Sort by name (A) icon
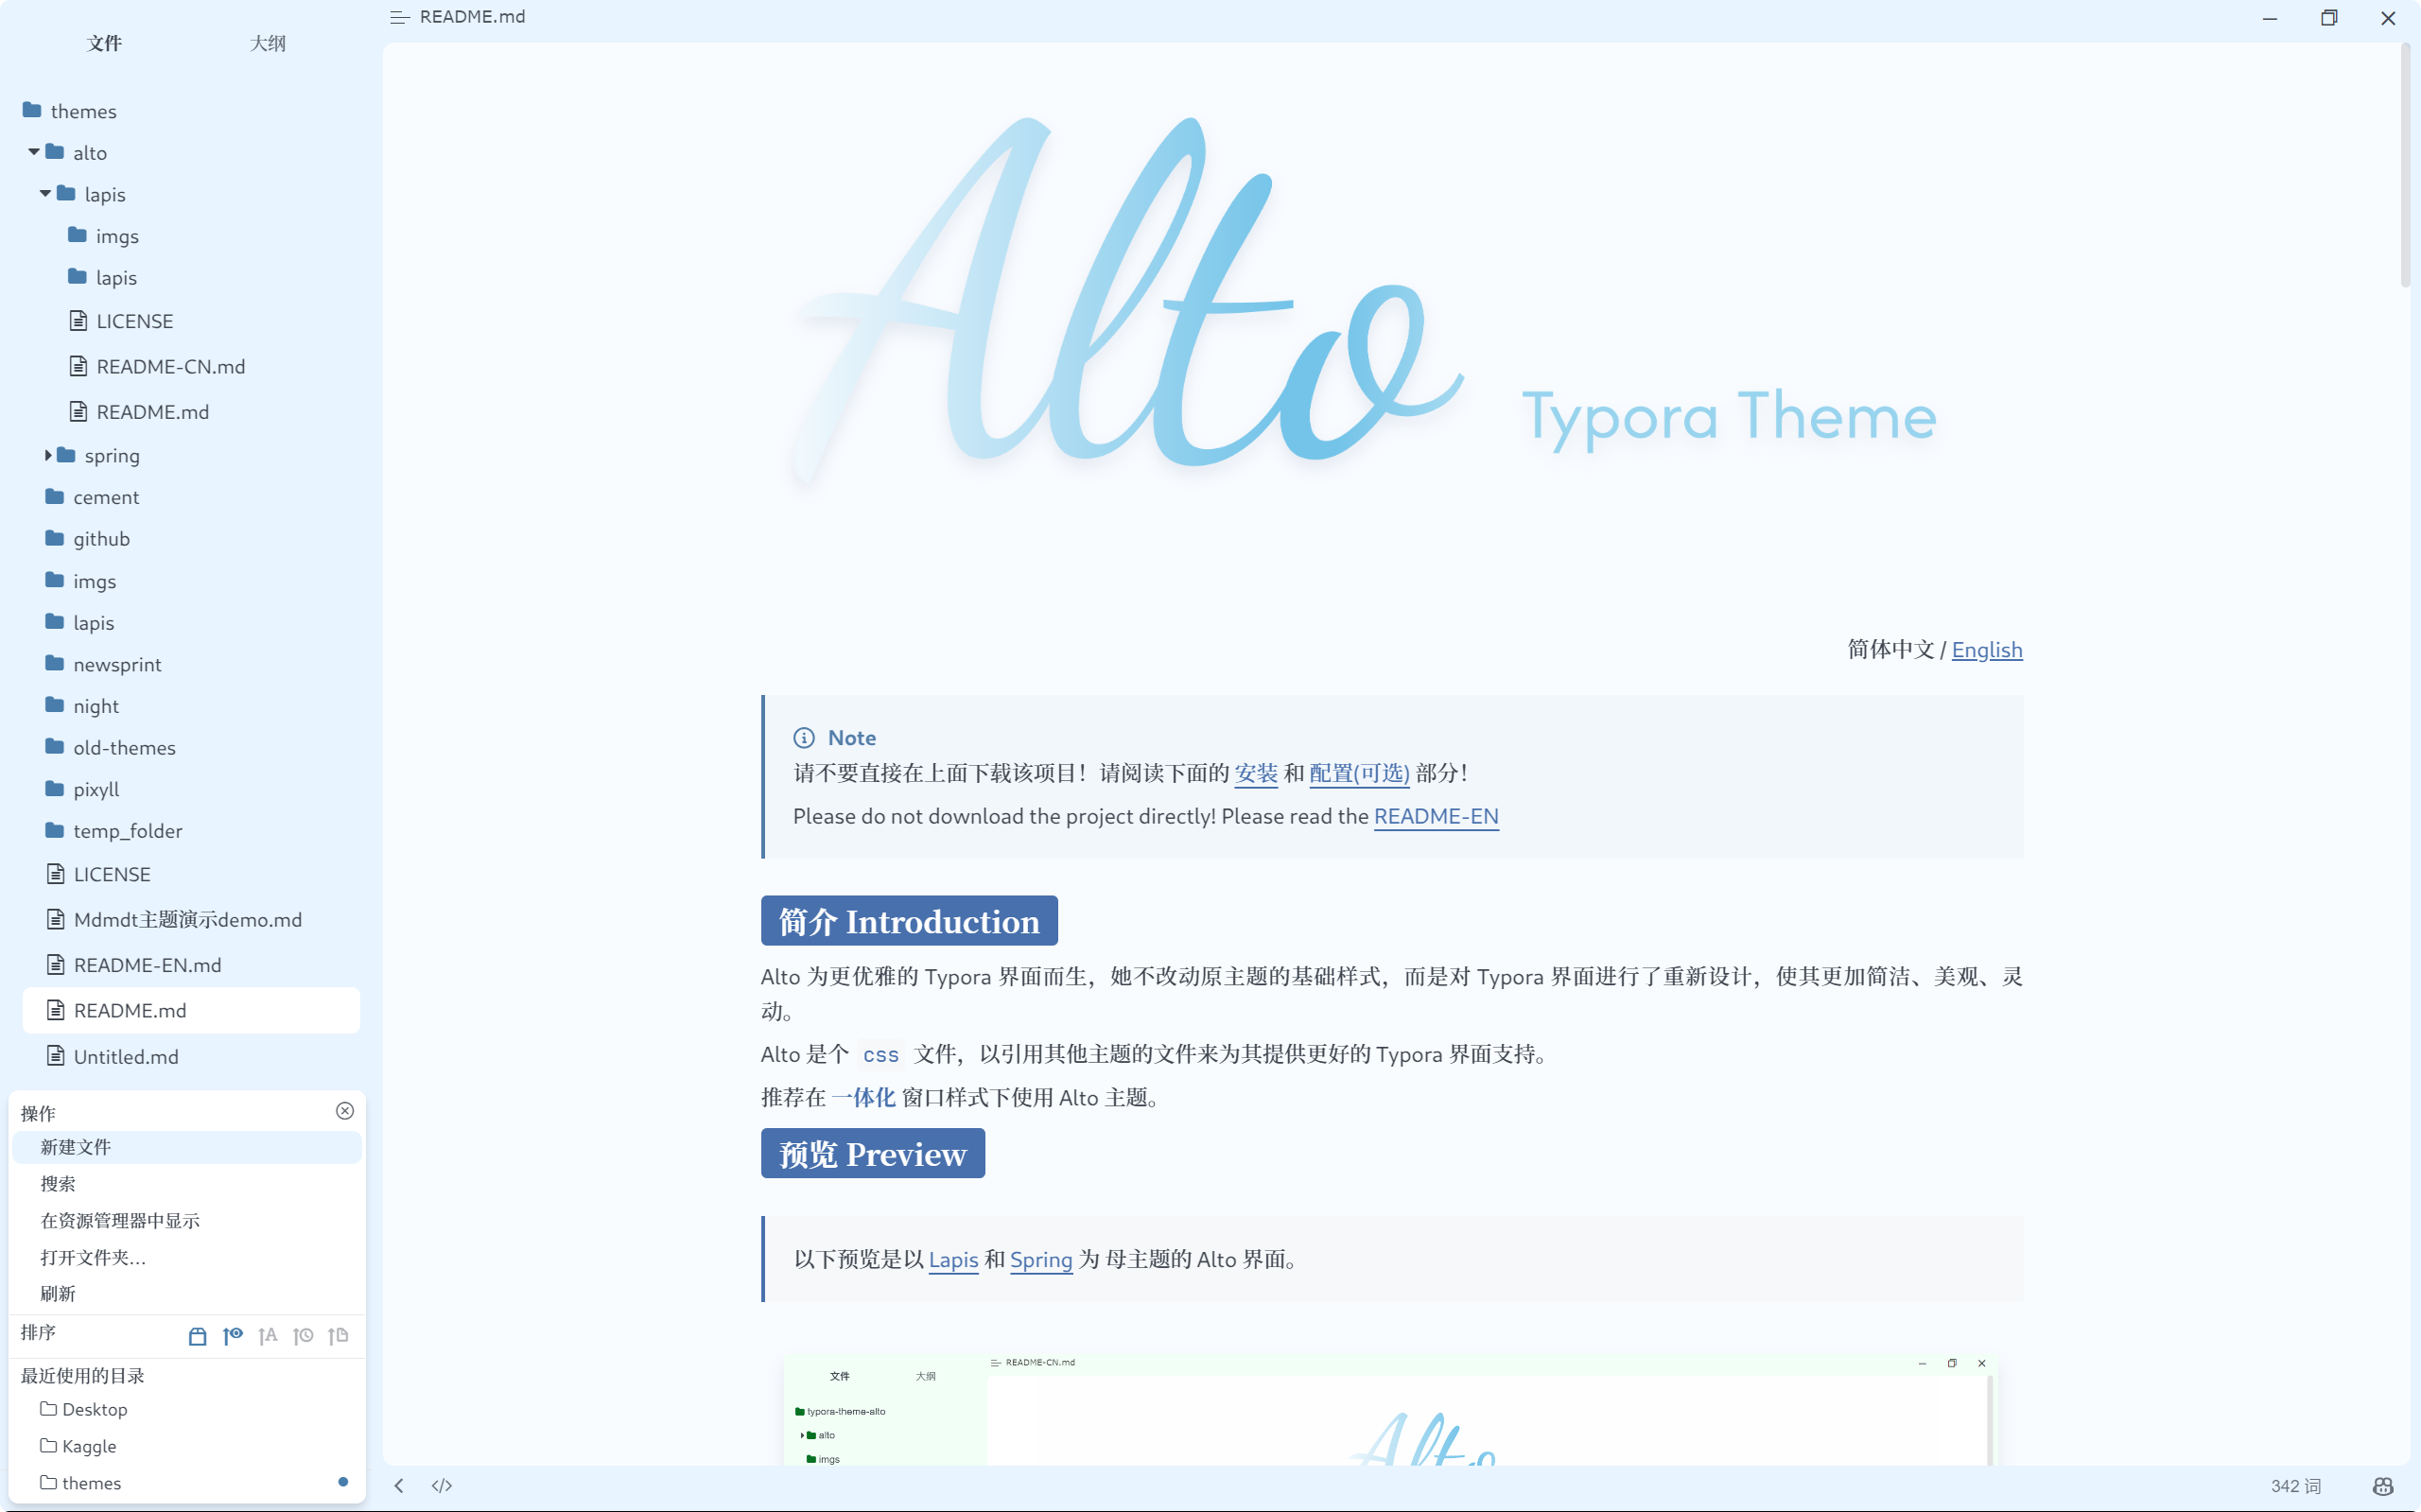2421x1512 pixels. click(x=267, y=1336)
